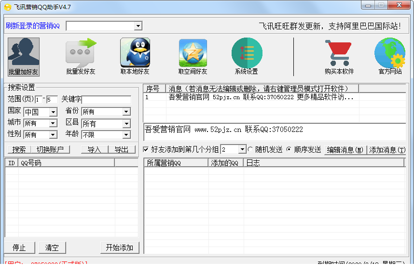Screen dimensions: 414x275
Task: Open the 国家 country dropdown
Action: pyautogui.click(x=53, y=112)
